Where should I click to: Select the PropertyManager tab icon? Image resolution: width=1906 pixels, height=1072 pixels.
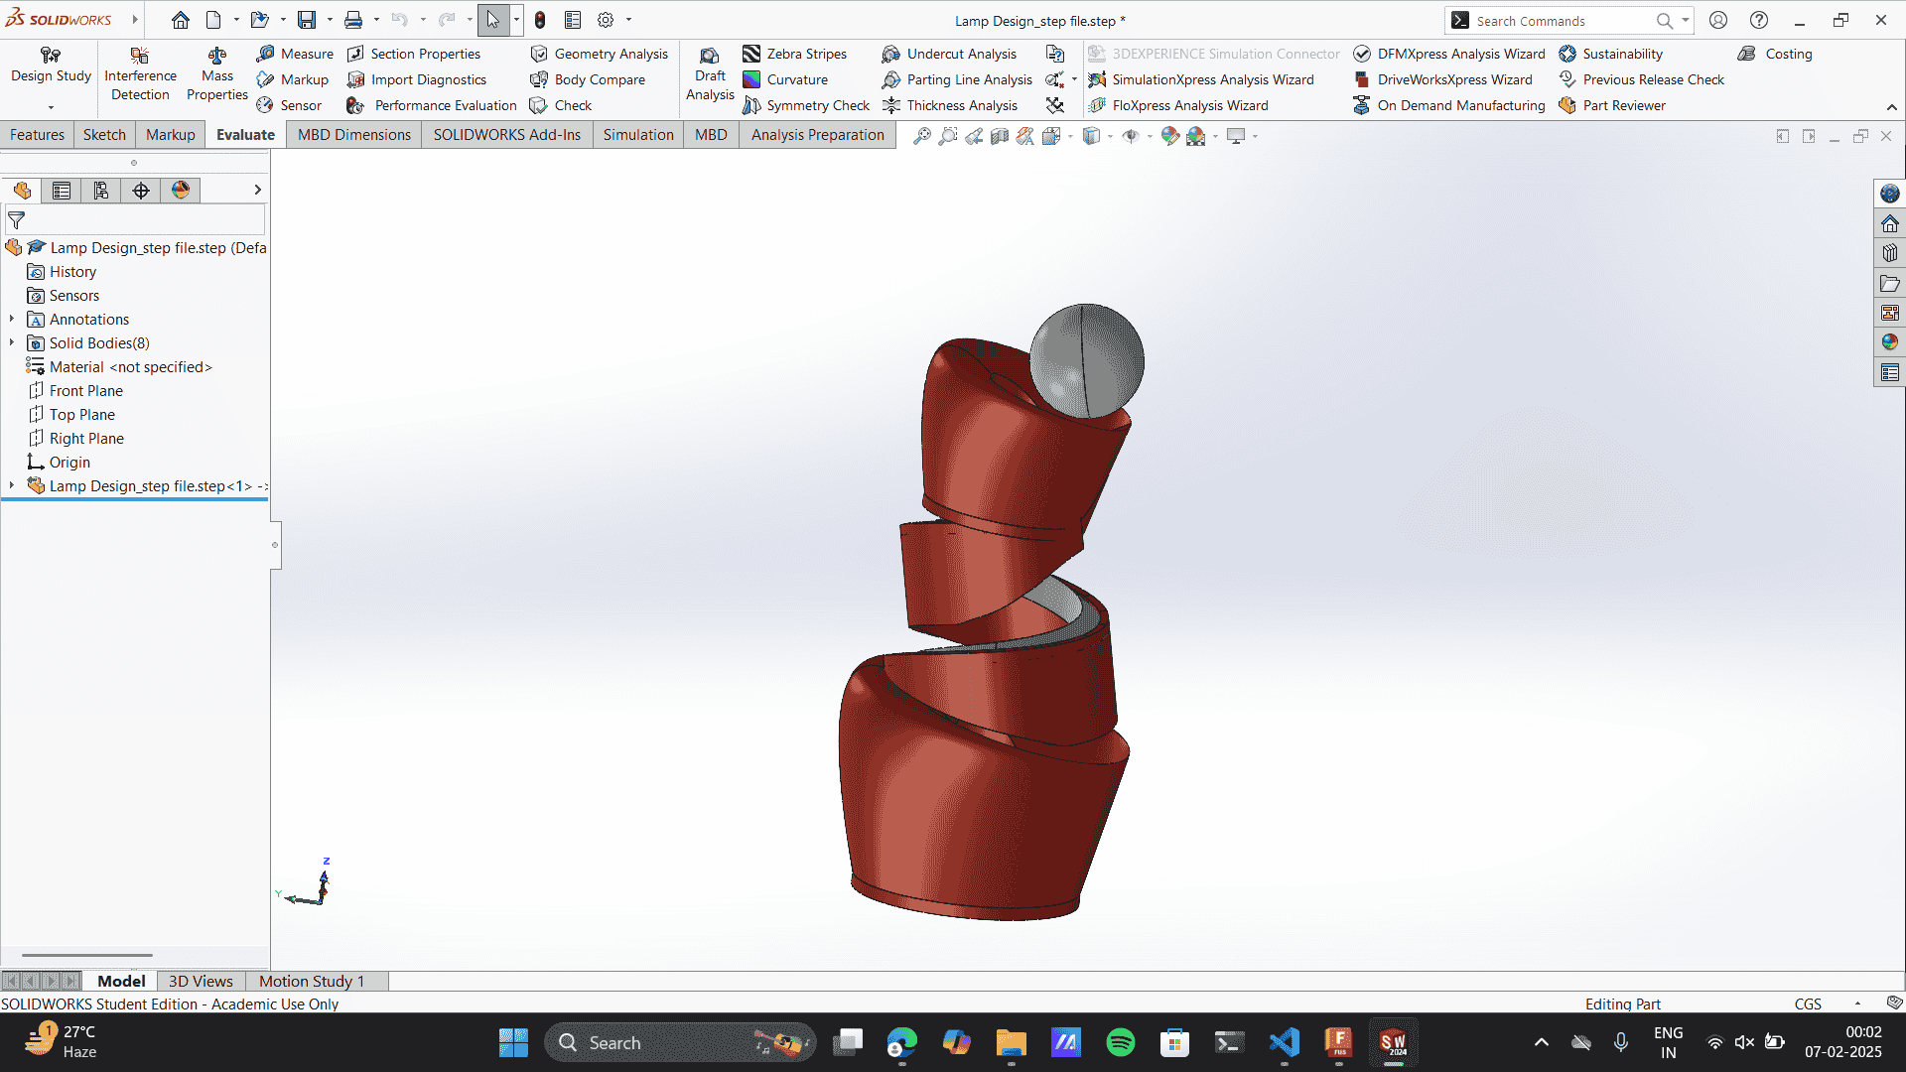pyautogui.click(x=62, y=191)
